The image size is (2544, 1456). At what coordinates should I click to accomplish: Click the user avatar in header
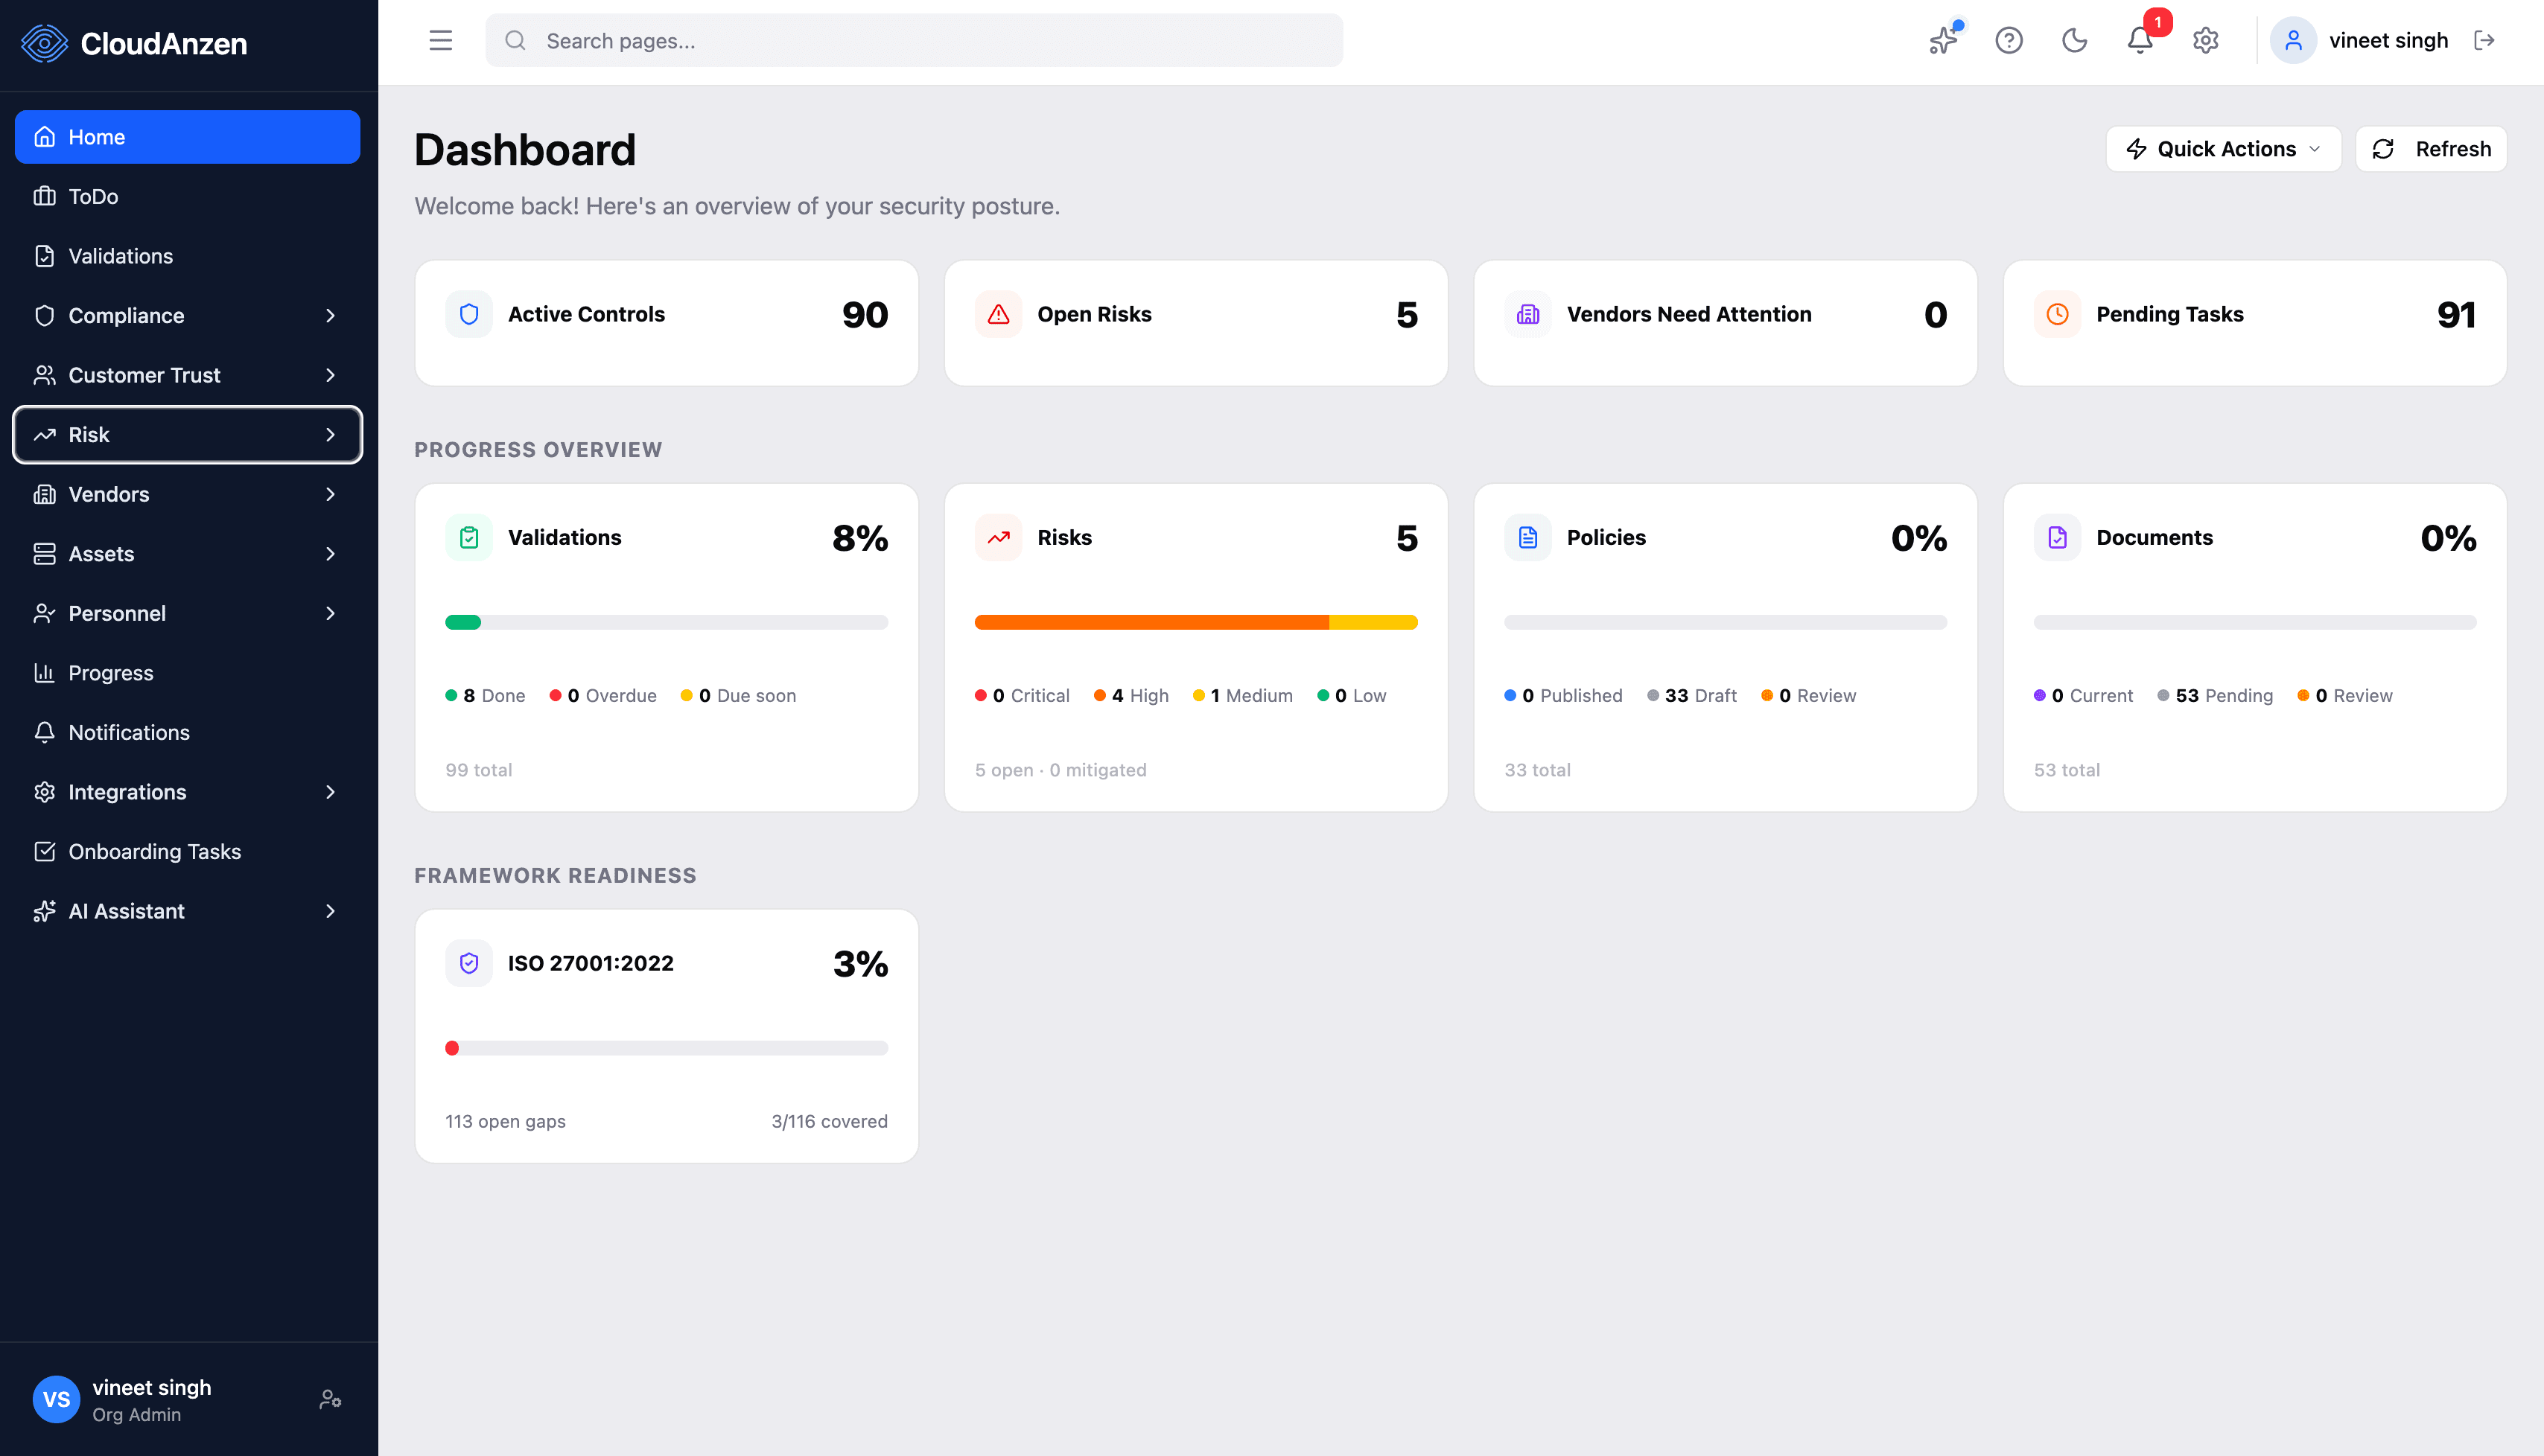point(2293,41)
